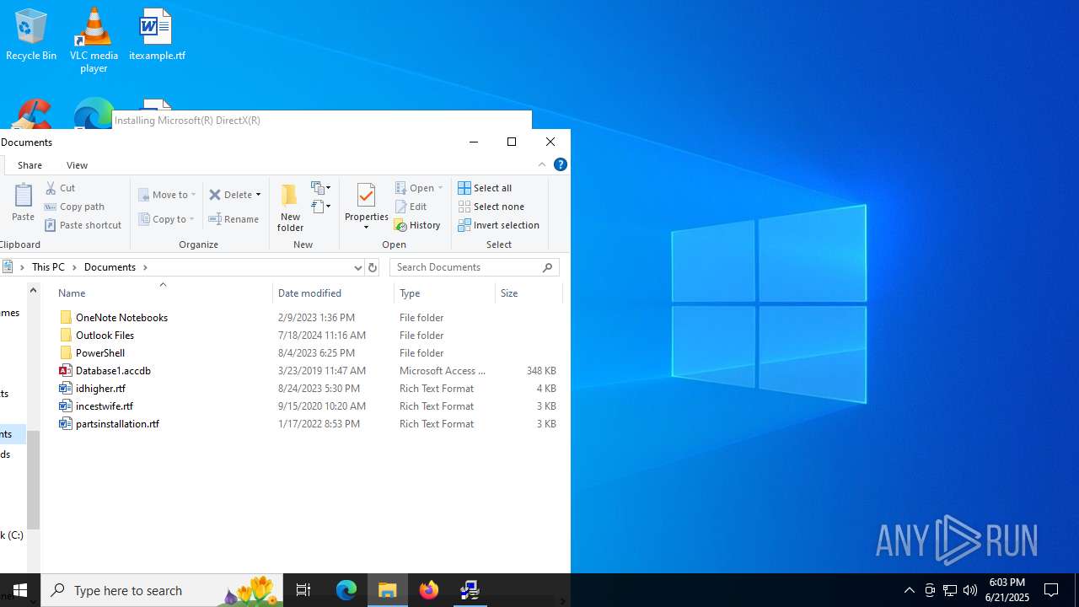This screenshot has height=607, width=1079.
Task: Open the Easy access dropdown icon
Action: point(321,206)
